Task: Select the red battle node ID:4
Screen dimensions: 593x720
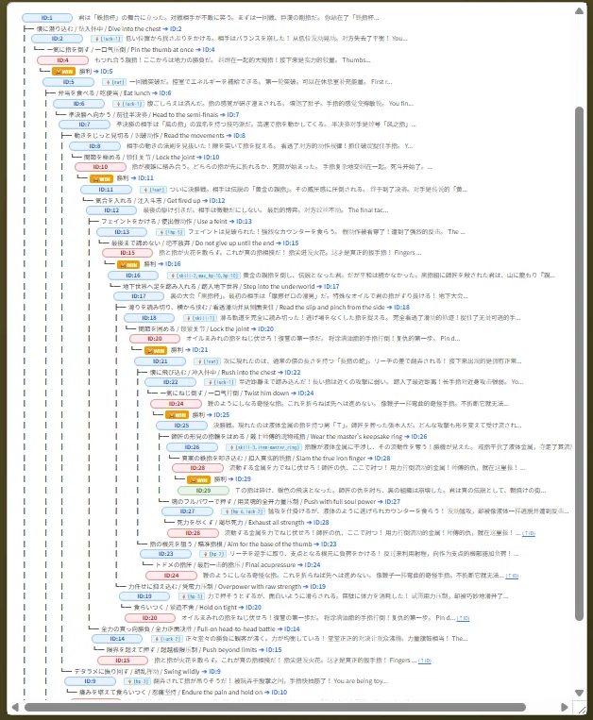Action: point(63,60)
